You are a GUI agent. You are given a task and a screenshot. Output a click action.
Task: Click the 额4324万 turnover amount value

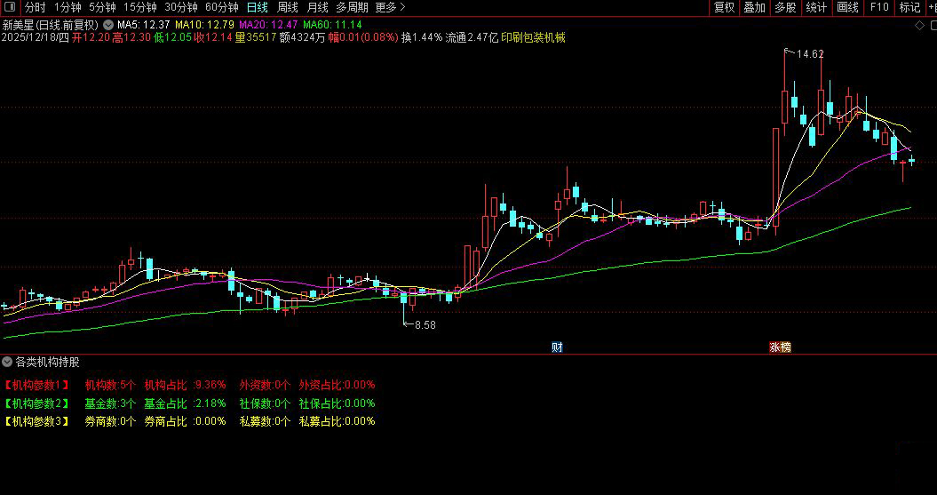(x=302, y=37)
